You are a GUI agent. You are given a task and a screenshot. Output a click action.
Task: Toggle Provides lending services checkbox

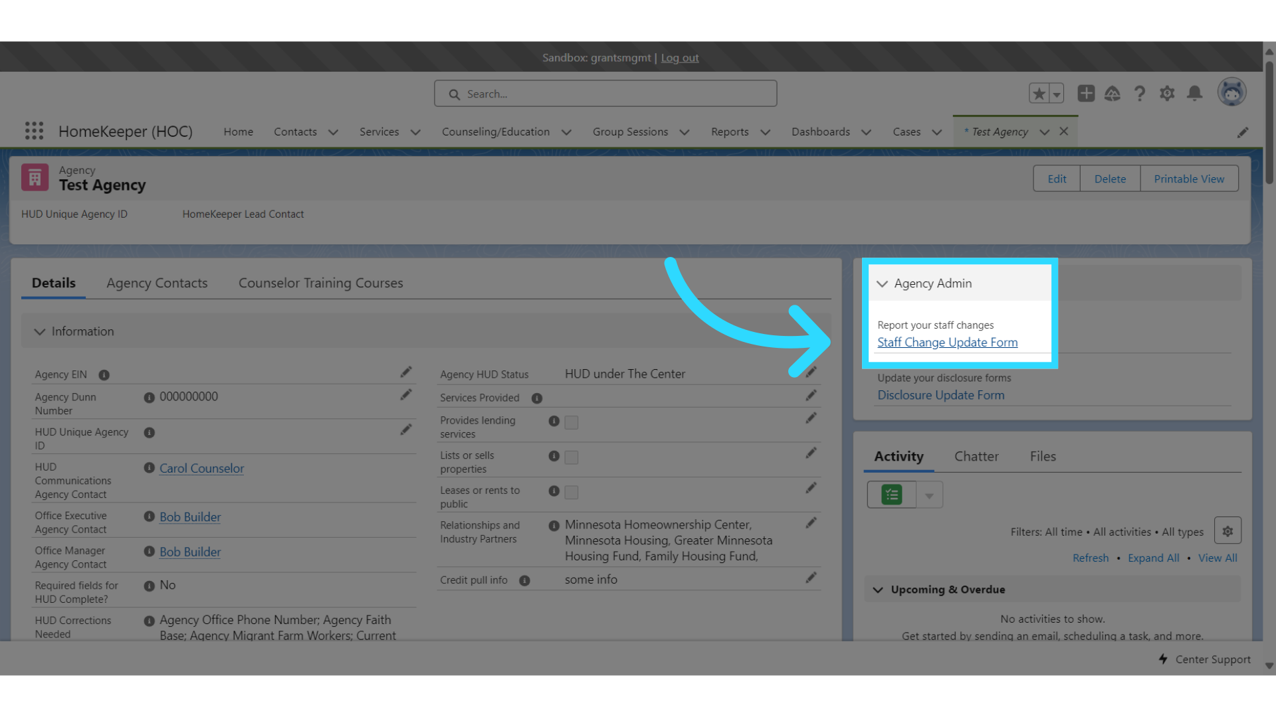[x=571, y=422]
